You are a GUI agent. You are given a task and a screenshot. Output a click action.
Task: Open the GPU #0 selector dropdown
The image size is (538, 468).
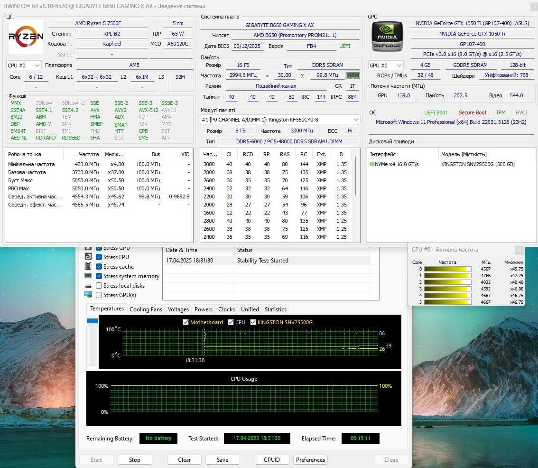point(386,65)
